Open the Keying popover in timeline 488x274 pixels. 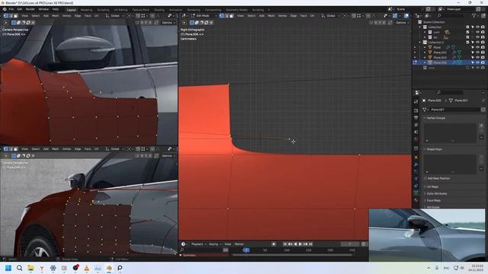[214, 244]
